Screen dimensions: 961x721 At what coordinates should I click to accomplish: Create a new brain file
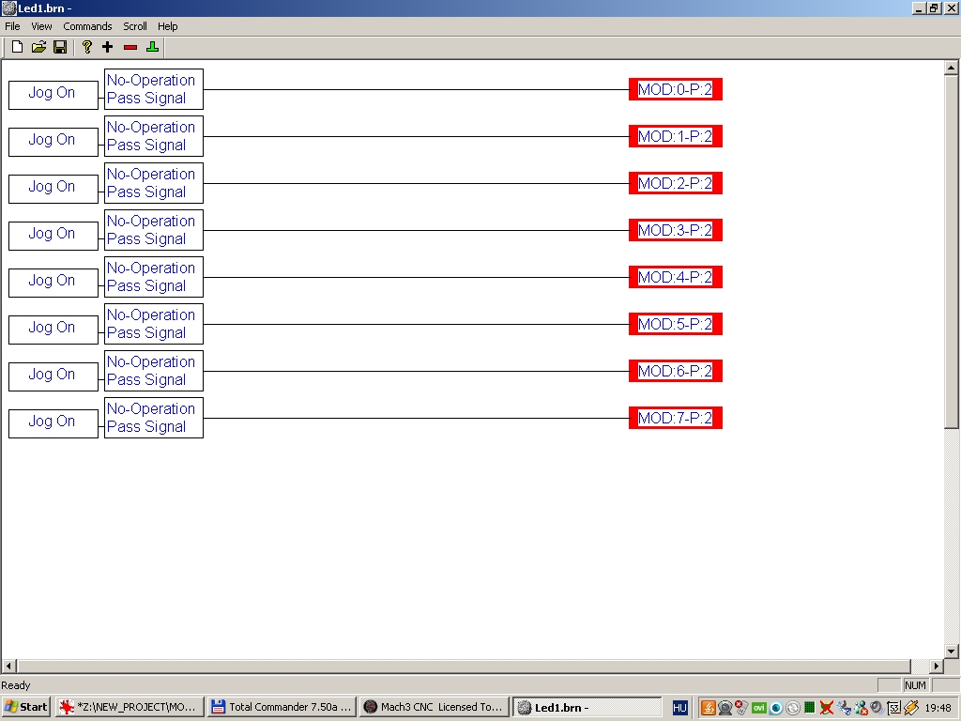click(17, 47)
